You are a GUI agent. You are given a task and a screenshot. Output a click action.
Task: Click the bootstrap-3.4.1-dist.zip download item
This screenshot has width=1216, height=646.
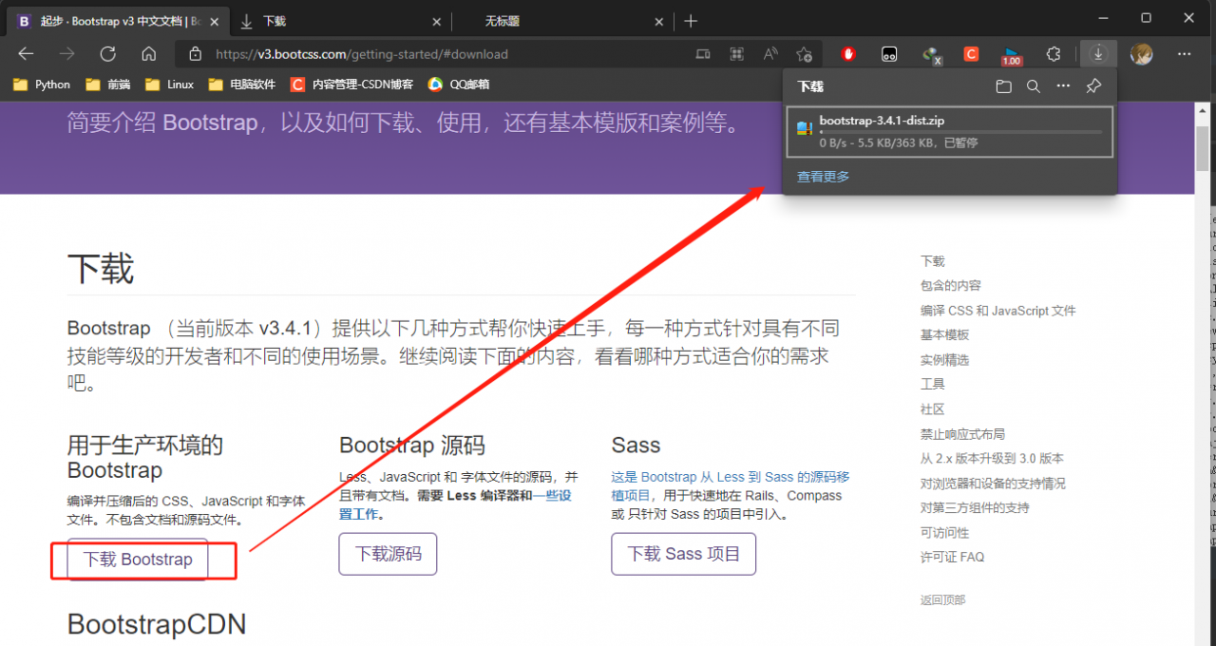point(950,132)
